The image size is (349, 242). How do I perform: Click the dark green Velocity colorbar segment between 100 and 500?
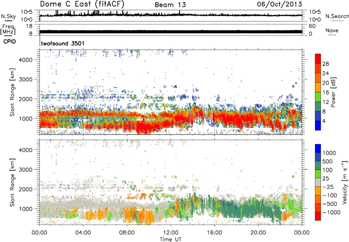coord(318,166)
